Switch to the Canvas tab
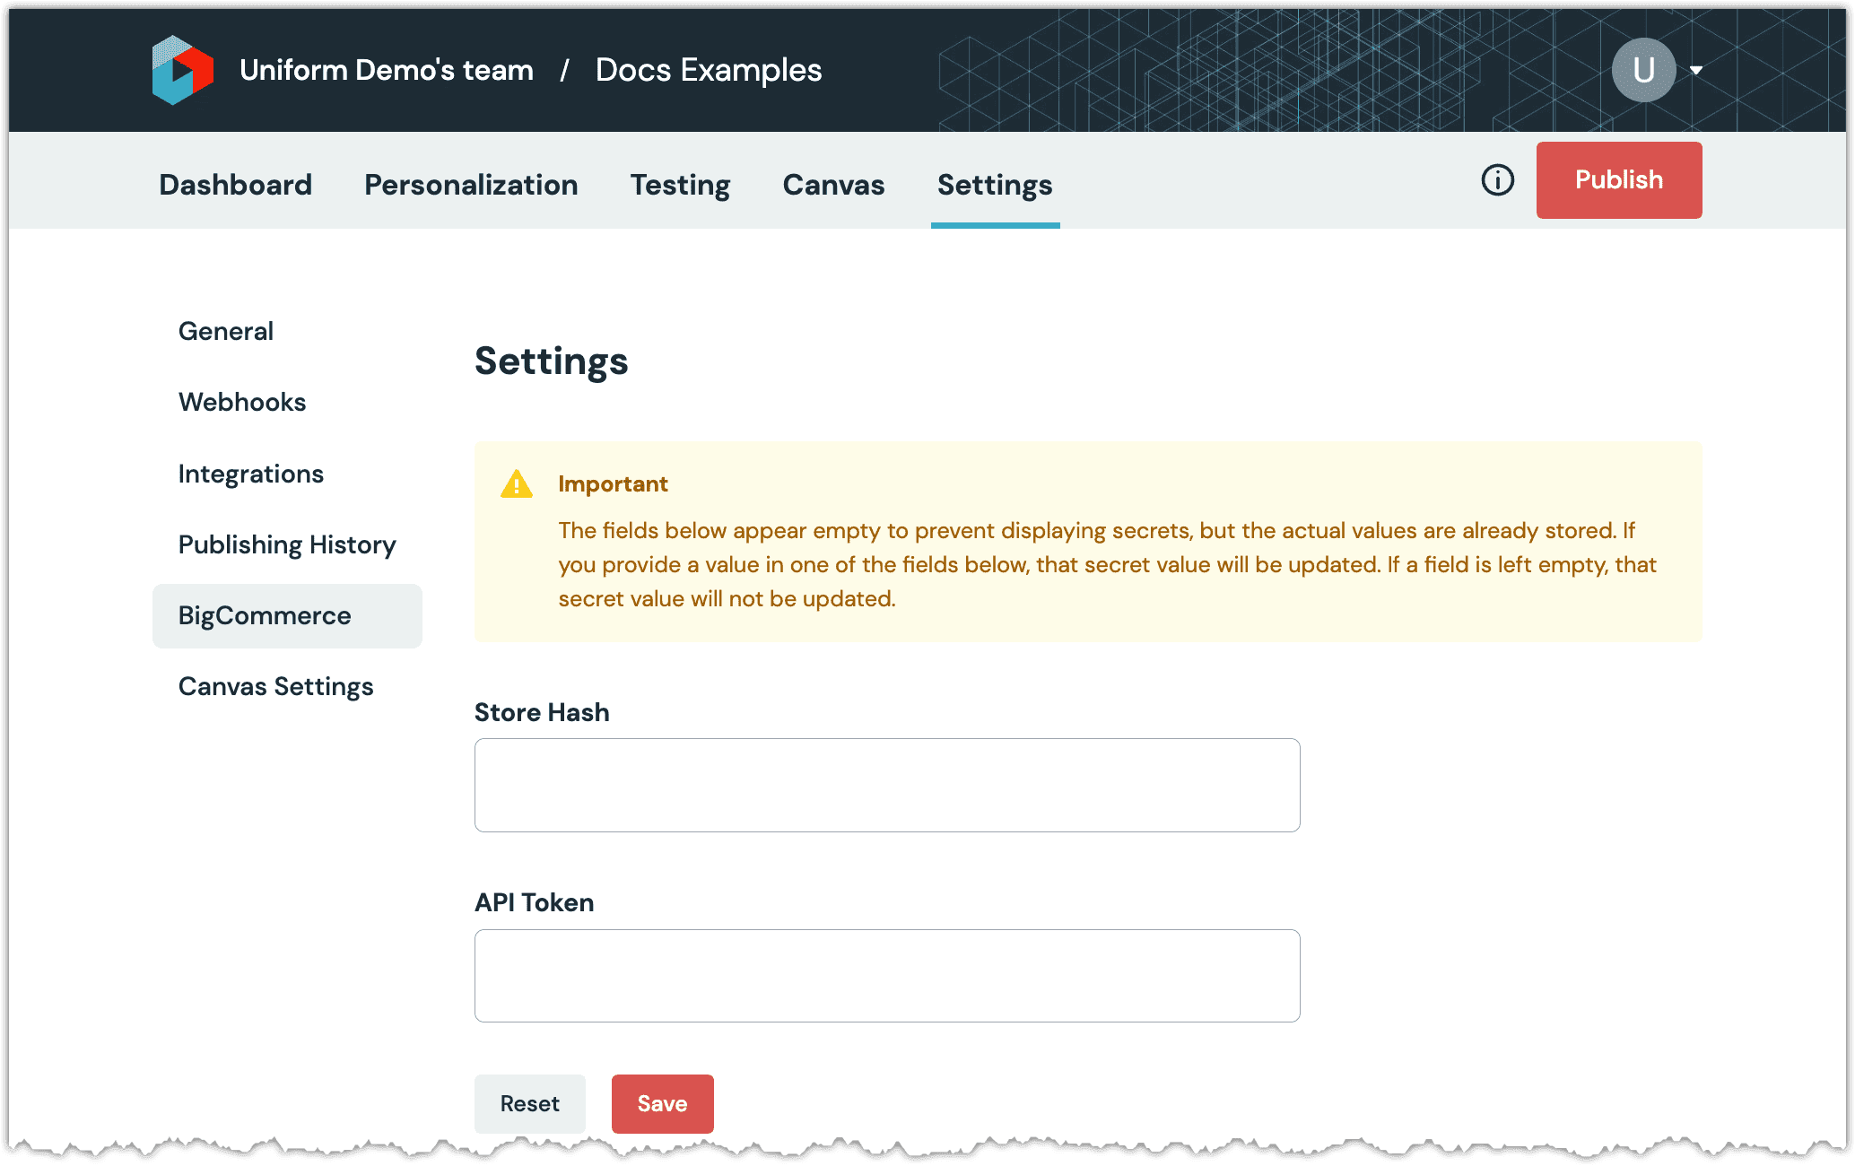This screenshot has height=1166, width=1855. (832, 184)
